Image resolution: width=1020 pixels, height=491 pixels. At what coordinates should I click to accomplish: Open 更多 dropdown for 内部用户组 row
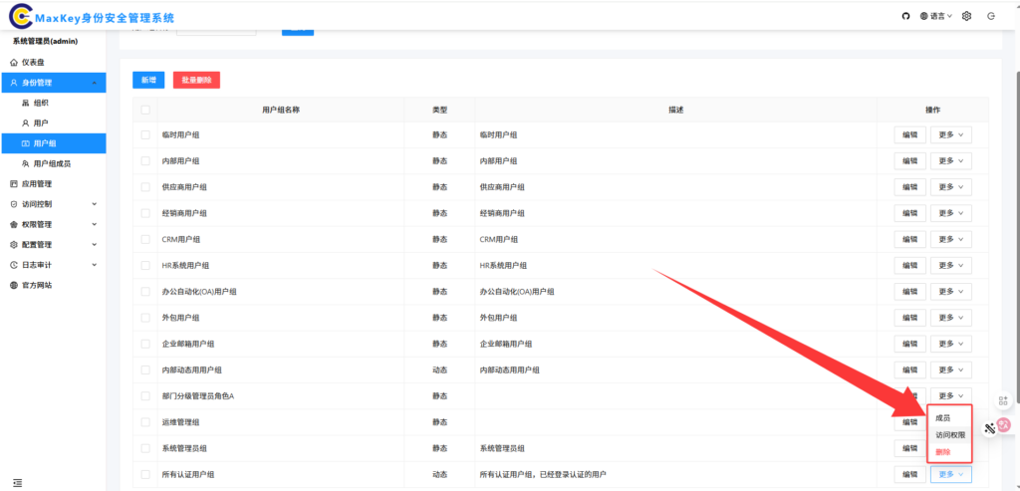click(951, 160)
